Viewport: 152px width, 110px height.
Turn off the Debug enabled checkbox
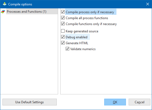click(x=63, y=37)
